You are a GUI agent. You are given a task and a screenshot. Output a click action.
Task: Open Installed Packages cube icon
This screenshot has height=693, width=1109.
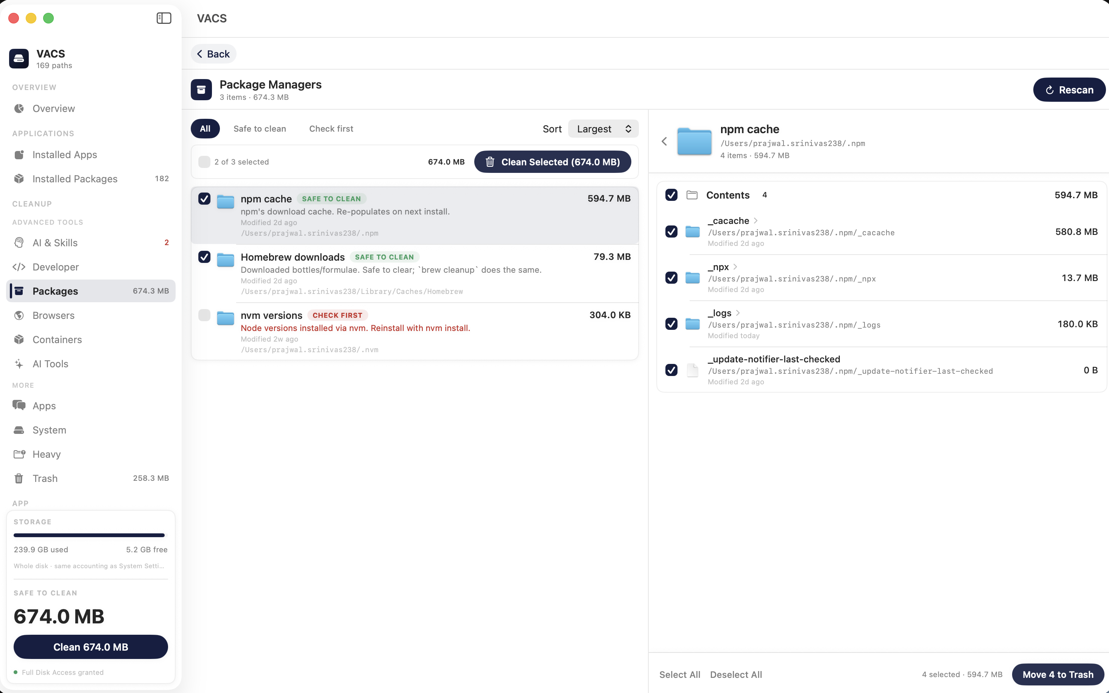(19, 179)
